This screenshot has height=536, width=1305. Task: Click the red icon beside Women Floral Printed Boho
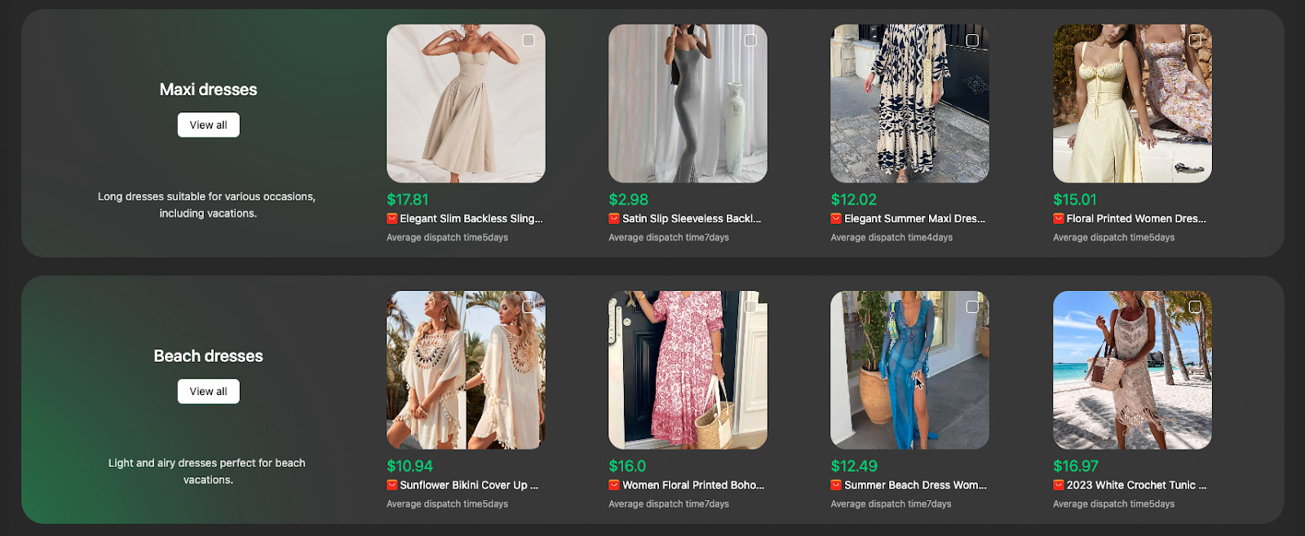click(614, 485)
